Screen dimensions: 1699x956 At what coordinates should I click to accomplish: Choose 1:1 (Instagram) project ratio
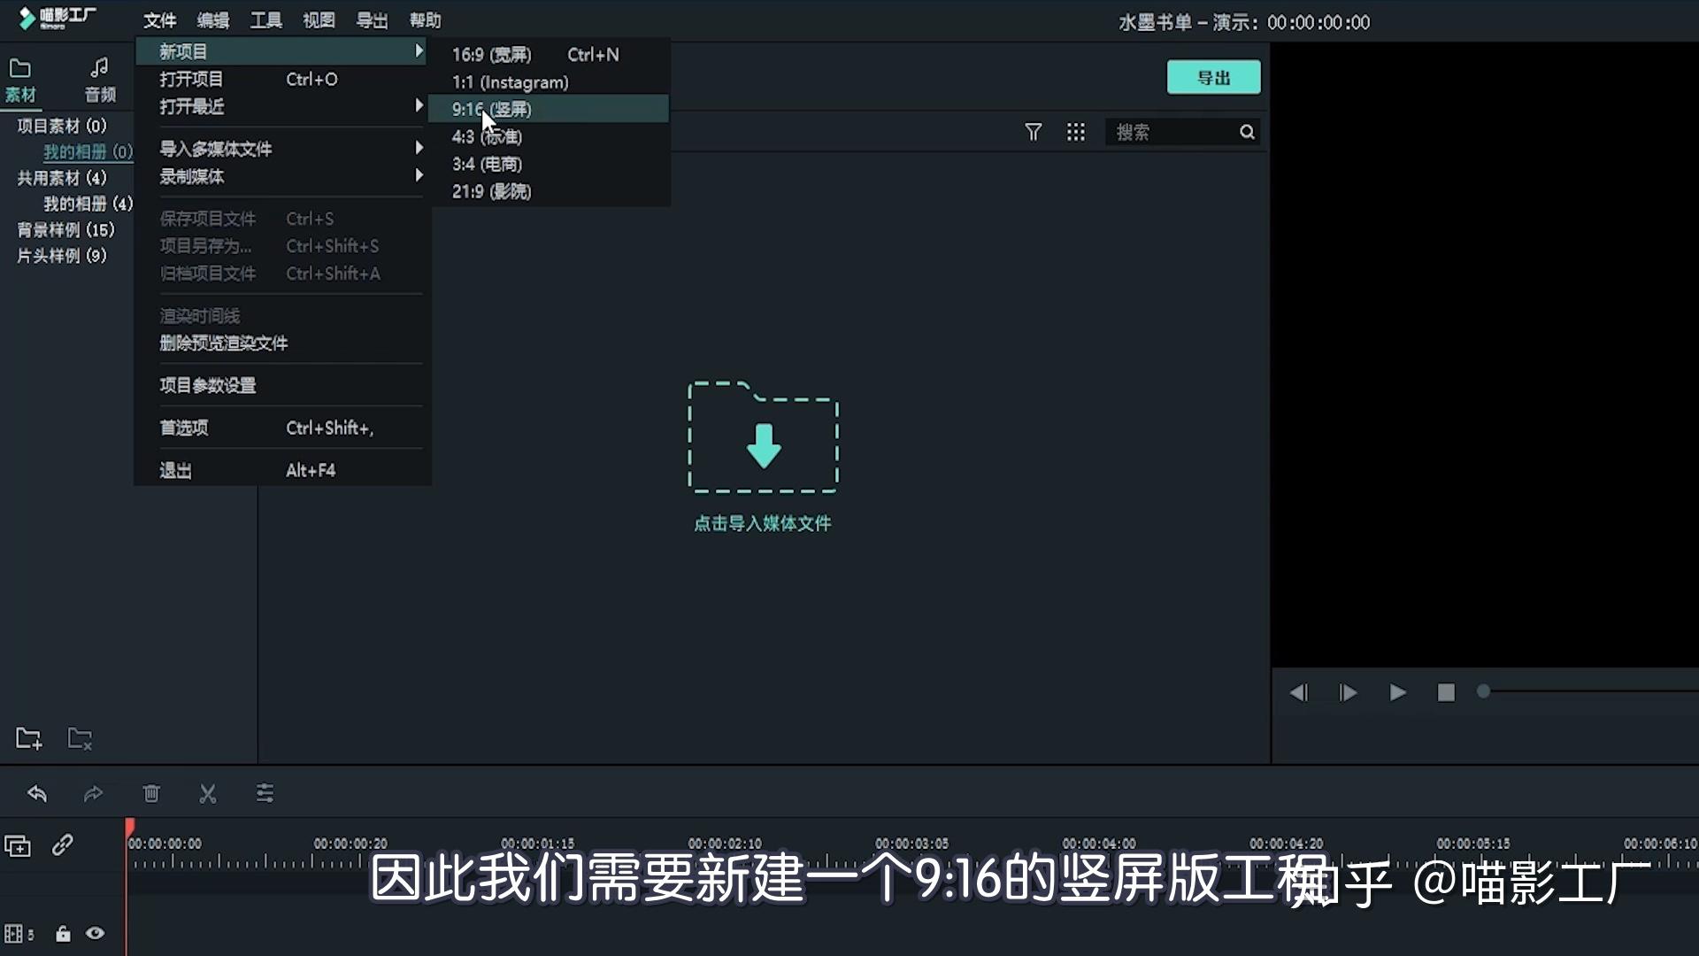pos(549,81)
